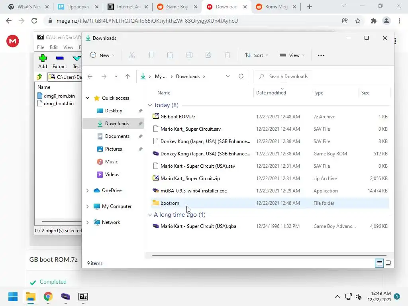The width and height of the screenshot is (408, 306).
Task: Select the bootrom folder
Action: (270, 203)
